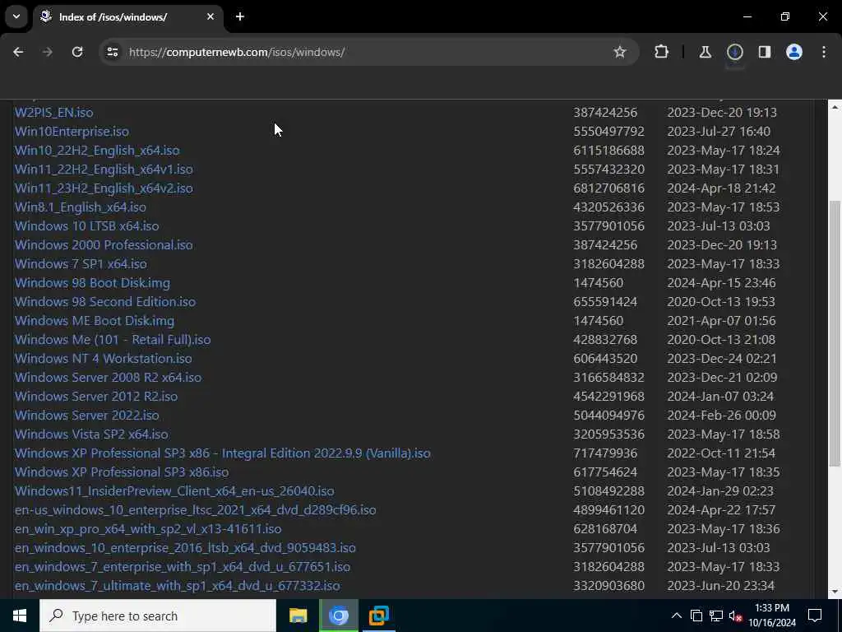This screenshot has height=632, width=842.
Task: Toggle the browser side panel
Action: point(765,52)
